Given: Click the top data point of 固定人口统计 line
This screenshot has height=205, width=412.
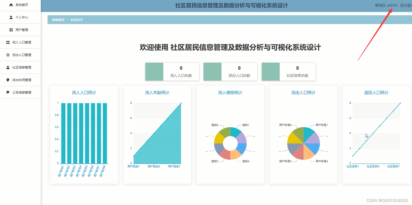Looking at the screenshot, I should tap(400, 103).
